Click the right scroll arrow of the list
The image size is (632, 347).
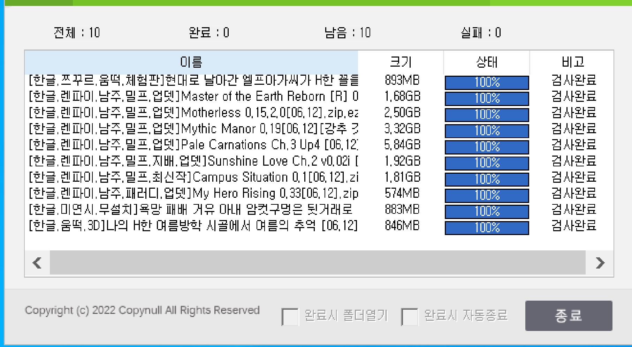click(600, 263)
